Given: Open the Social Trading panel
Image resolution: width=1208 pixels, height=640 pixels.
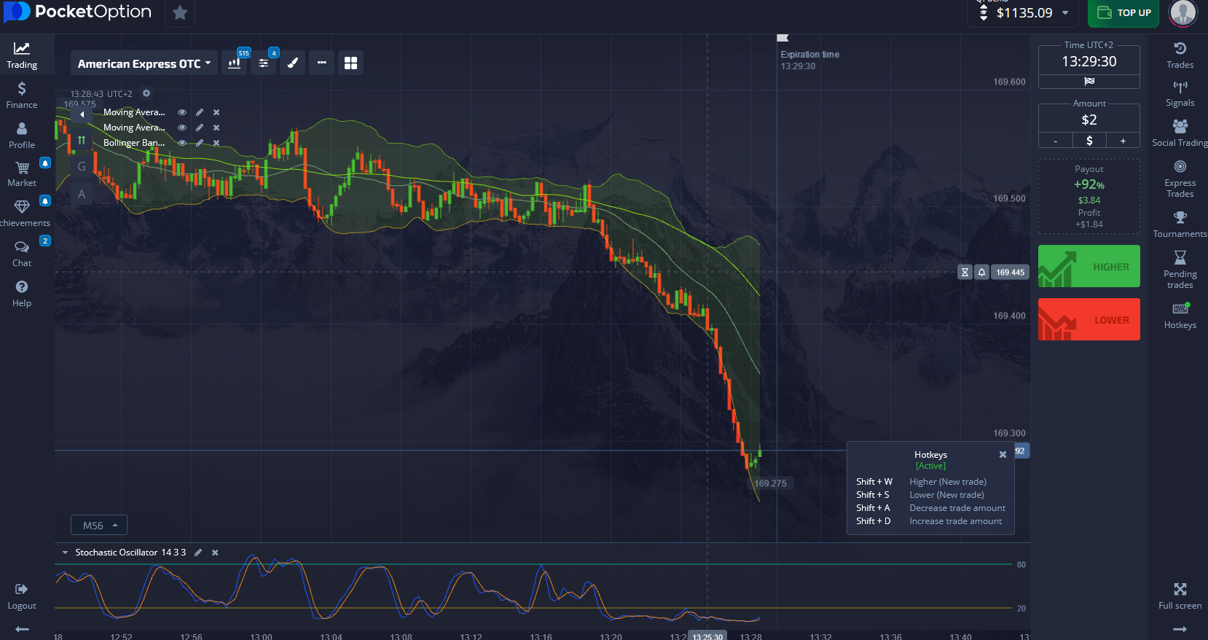Looking at the screenshot, I should pos(1180,133).
